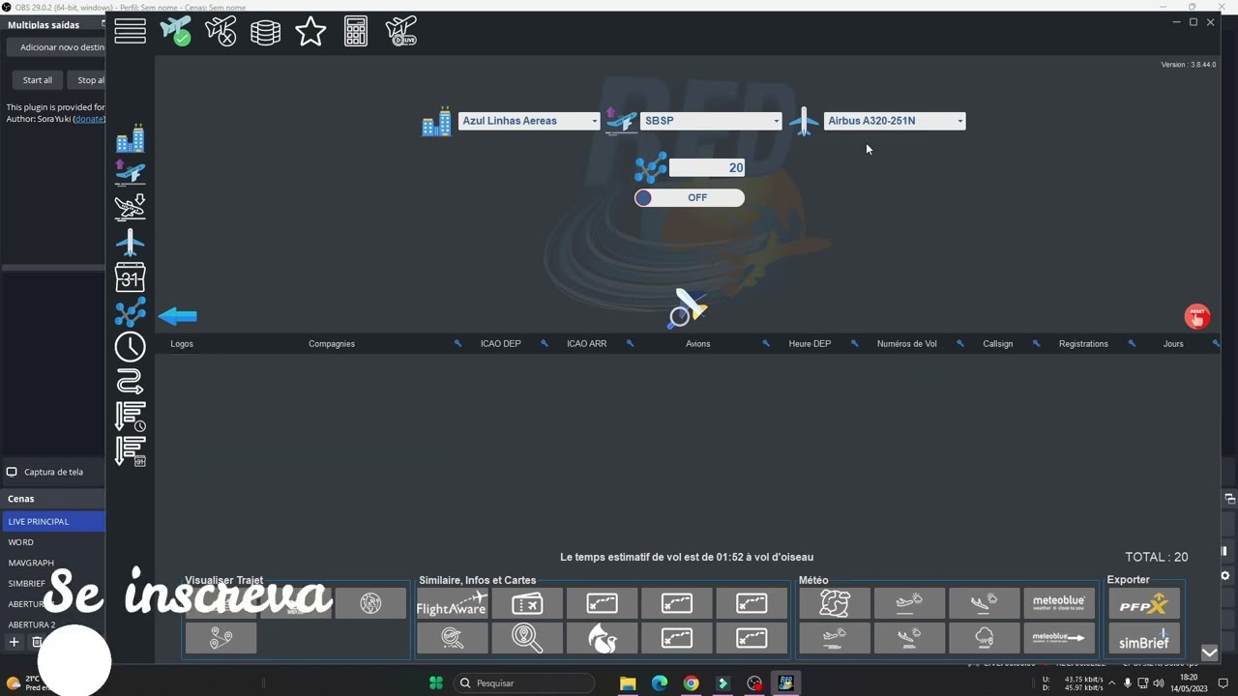Select WORD scene in OBS

[53, 542]
